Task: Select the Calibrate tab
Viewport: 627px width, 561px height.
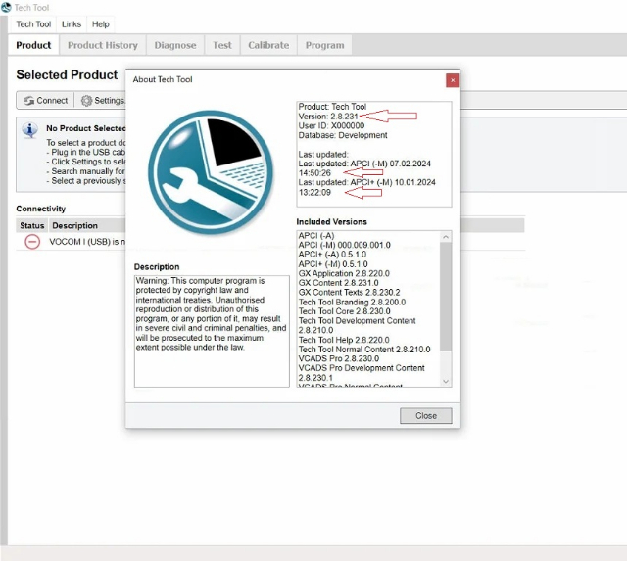Action: pos(268,45)
